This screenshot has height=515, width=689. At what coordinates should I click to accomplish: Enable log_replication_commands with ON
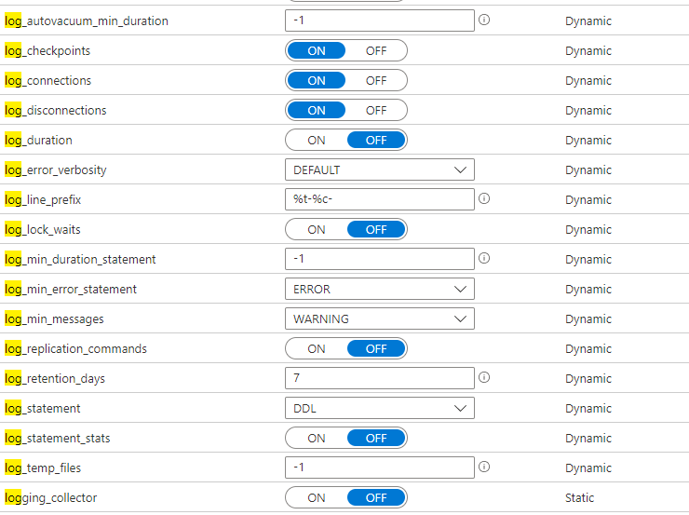[317, 349]
